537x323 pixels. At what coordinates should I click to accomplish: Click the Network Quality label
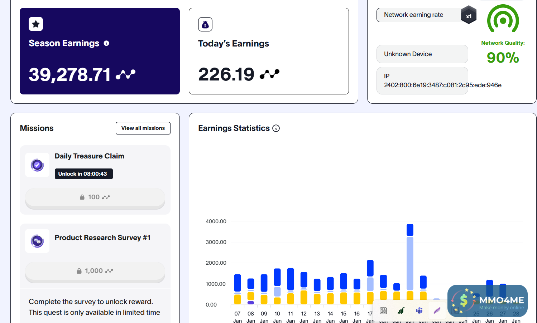(503, 43)
